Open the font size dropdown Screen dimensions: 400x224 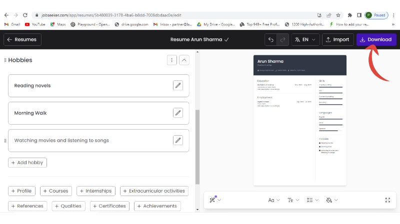coord(293,200)
